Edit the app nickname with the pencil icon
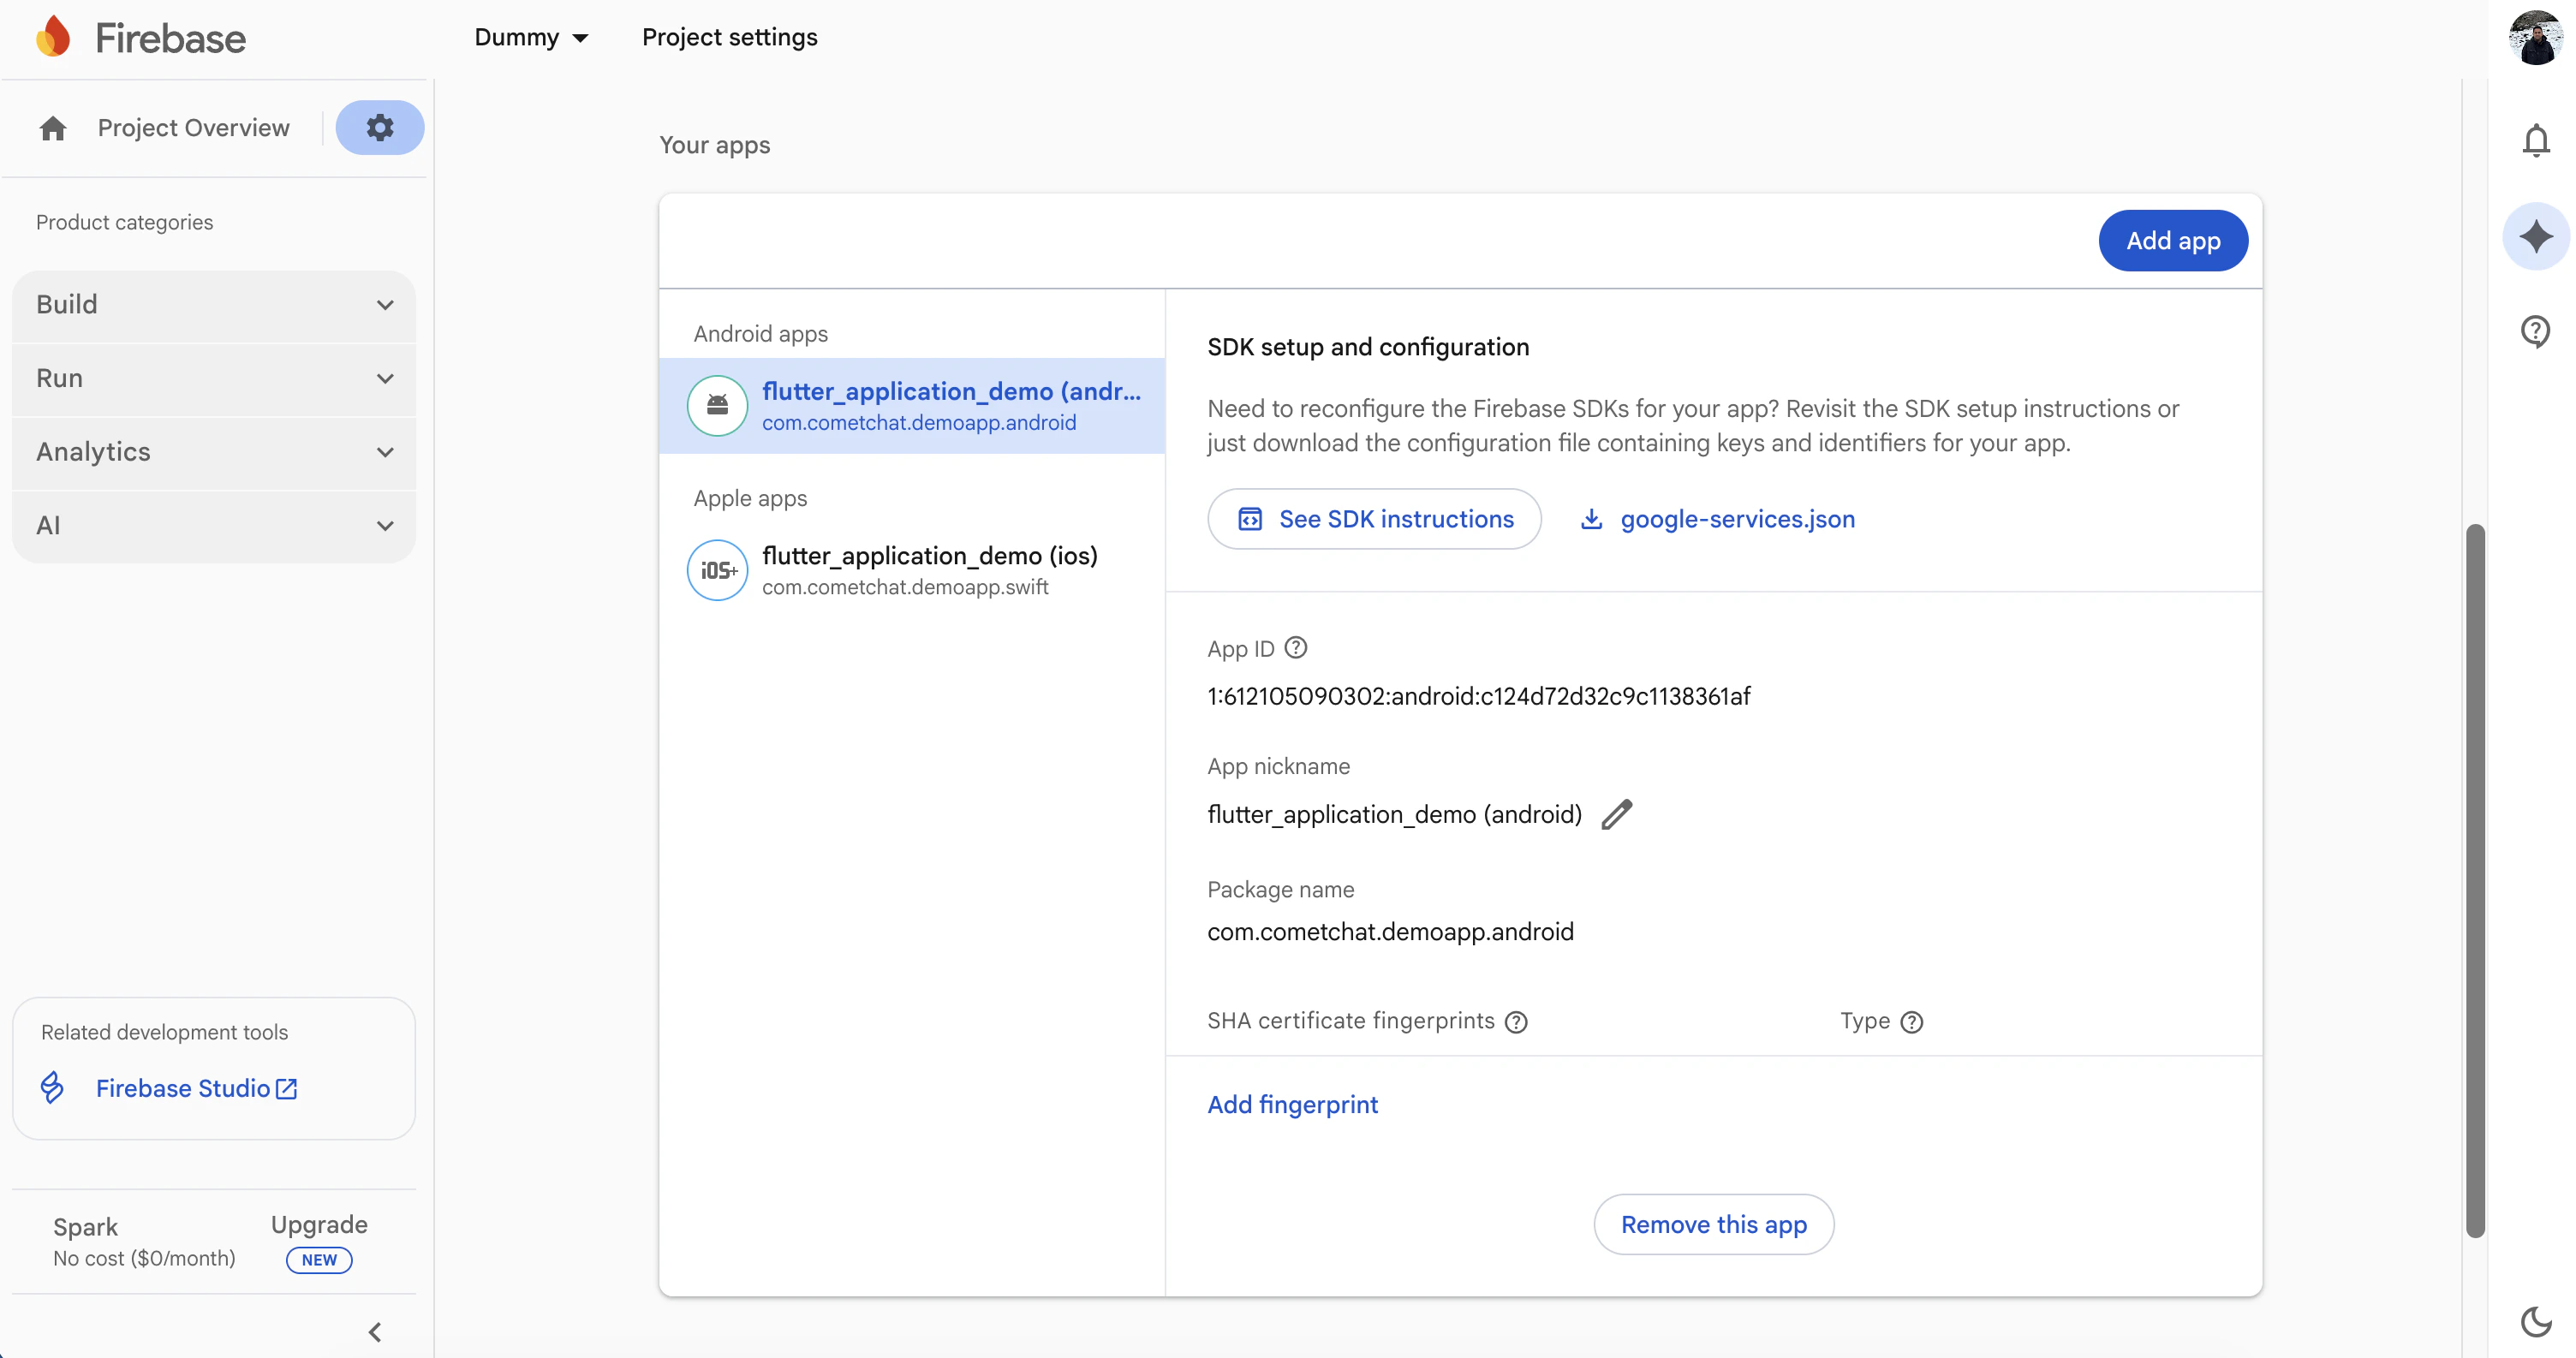This screenshot has height=1358, width=2576. pyautogui.click(x=1617, y=815)
